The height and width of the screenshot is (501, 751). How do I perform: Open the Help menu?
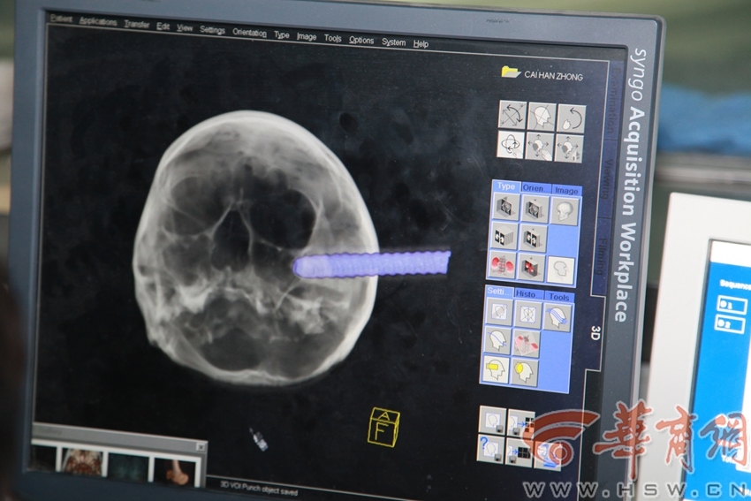(x=421, y=43)
